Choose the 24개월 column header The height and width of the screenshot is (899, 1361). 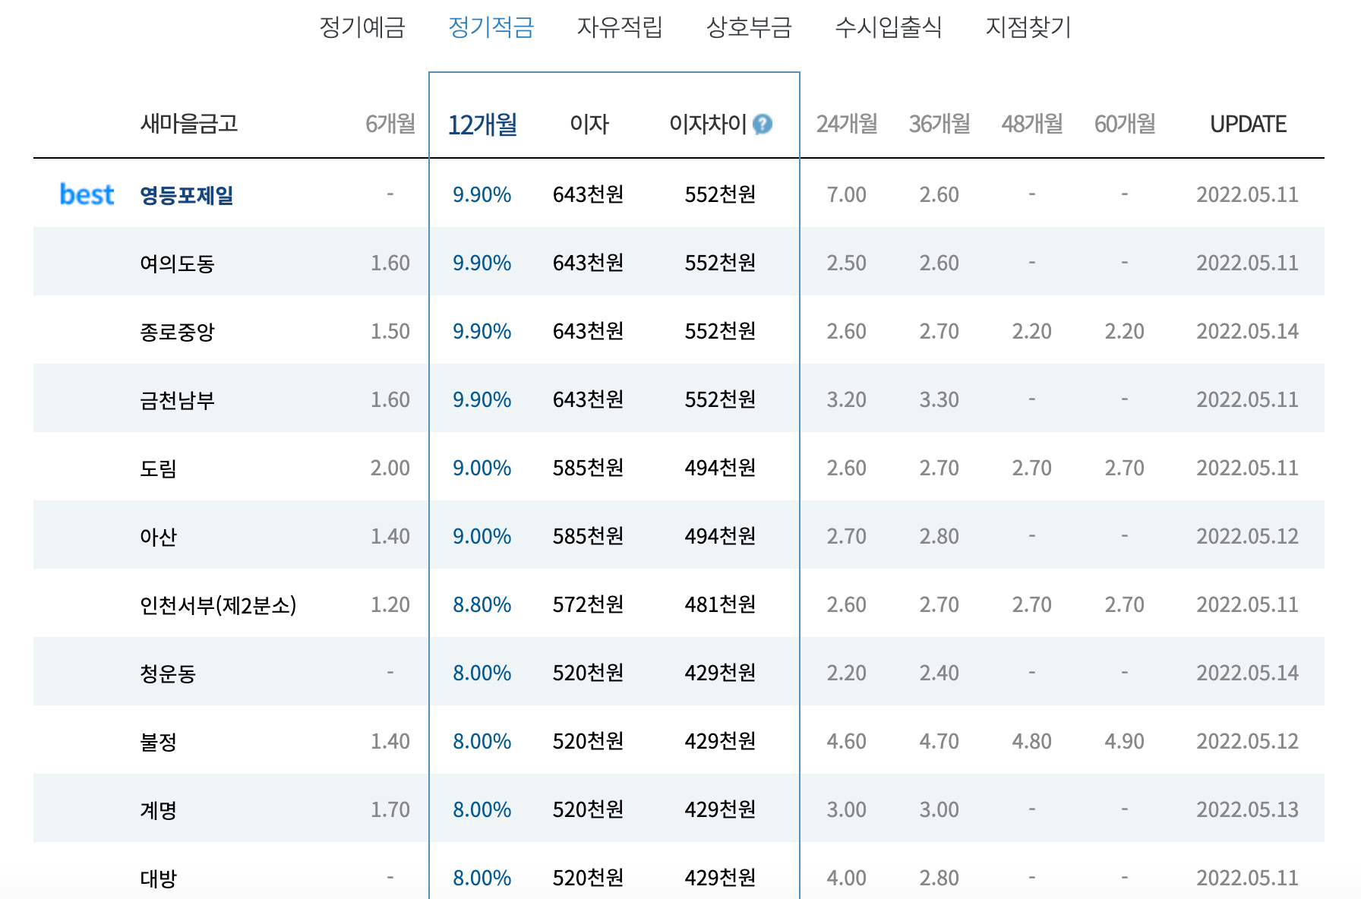coord(847,124)
